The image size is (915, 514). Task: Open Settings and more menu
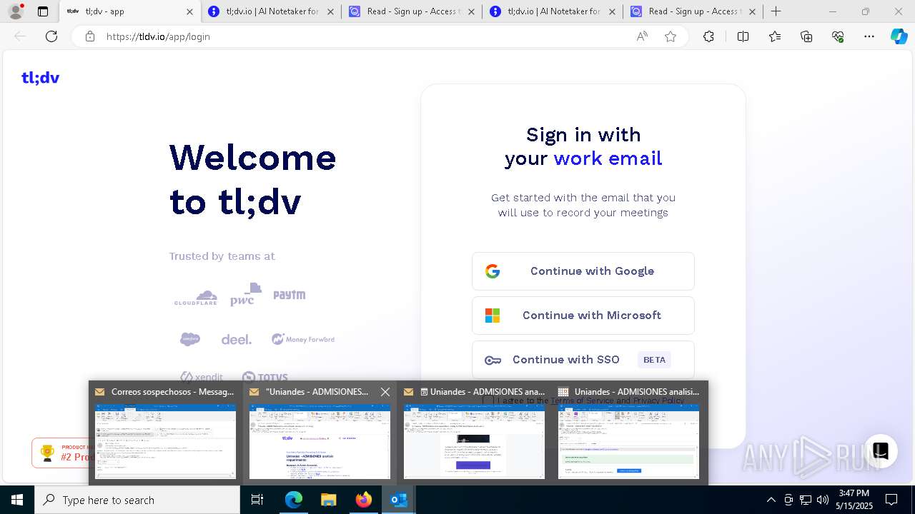[869, 36]
